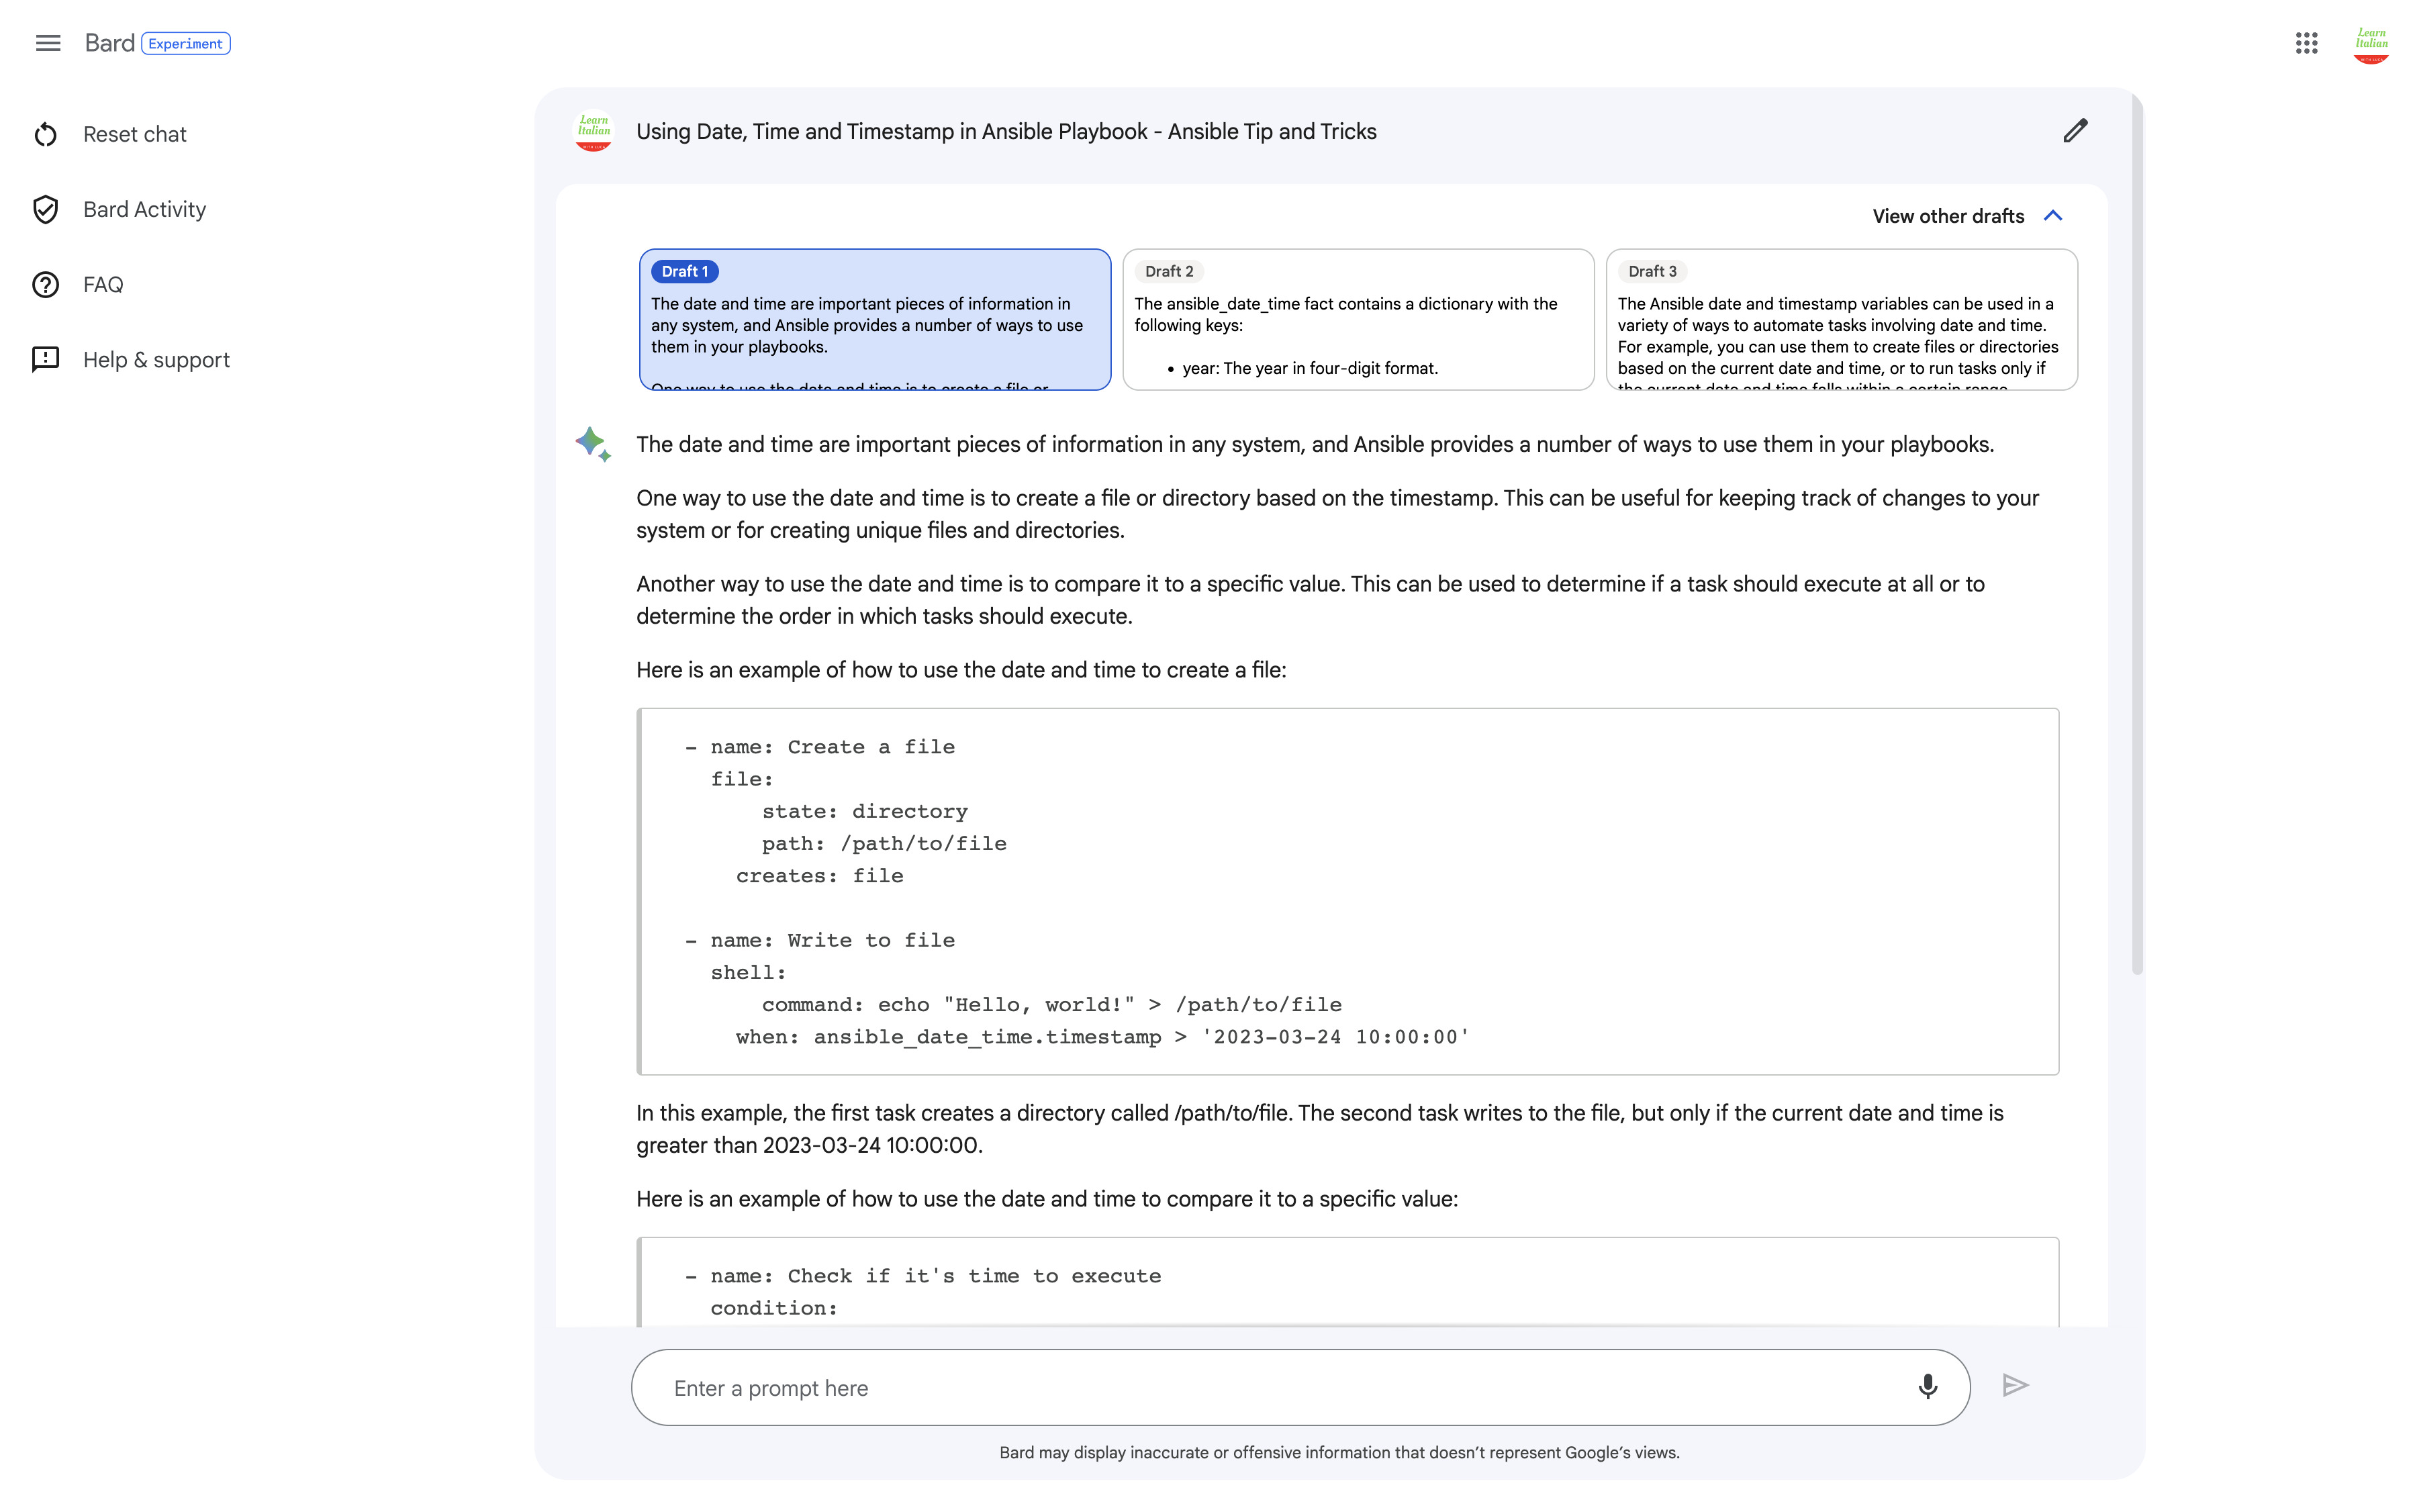
Task: Click the Bard sparkle response icon
Action: (593, 444)
